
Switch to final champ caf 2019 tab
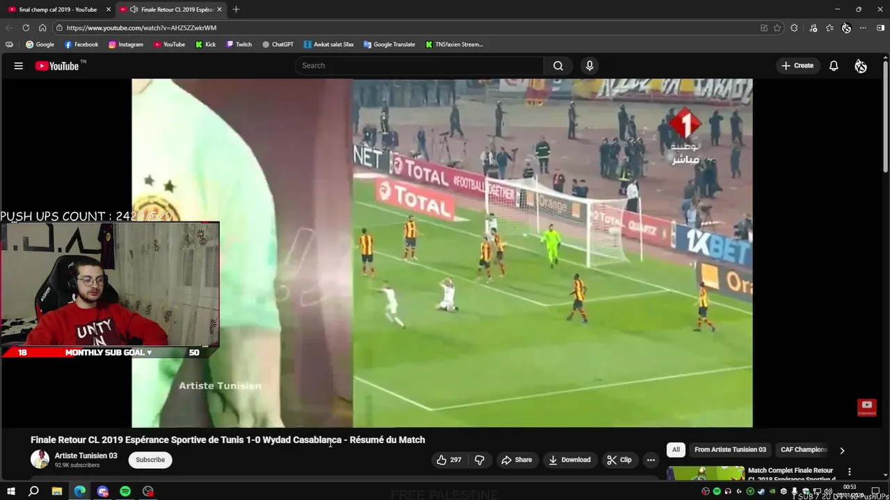pyautogui.click(x=58, y=10)
